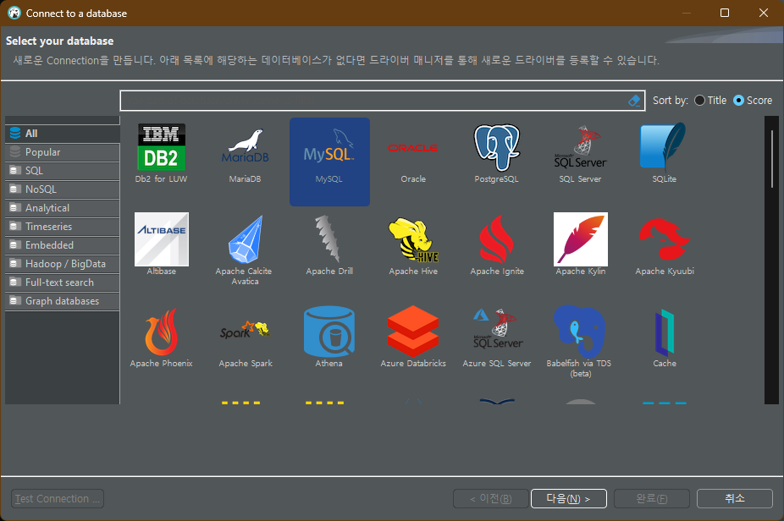Pick the Altibase database icon
Viewport: 784px width, 521px height.
click(x=162, y=239)
